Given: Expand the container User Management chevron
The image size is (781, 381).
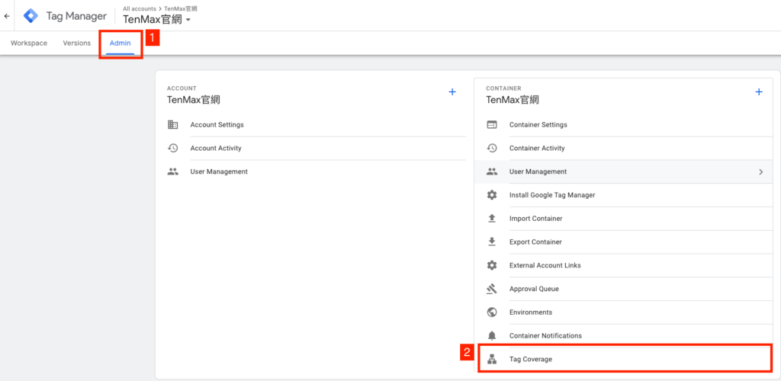Looking at the screenshot, I should [x=760, y=171].
